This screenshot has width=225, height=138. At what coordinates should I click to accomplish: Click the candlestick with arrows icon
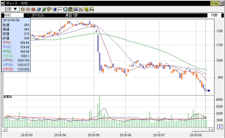click(28, 9)
